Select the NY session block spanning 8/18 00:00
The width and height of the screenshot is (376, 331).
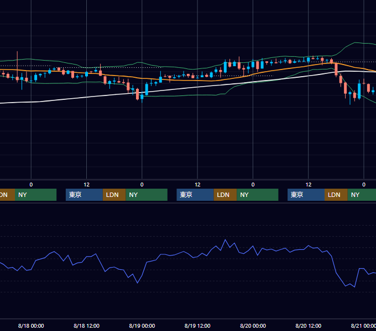(x=35, y=195)
